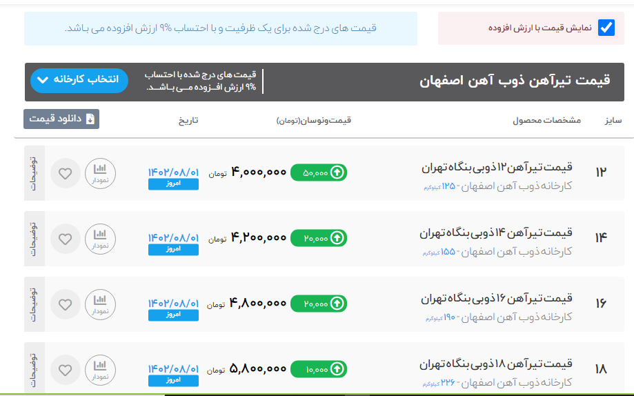Open chart icon for size 12 beam
Viewport: 634px width, 396px height.
(100, 173)
